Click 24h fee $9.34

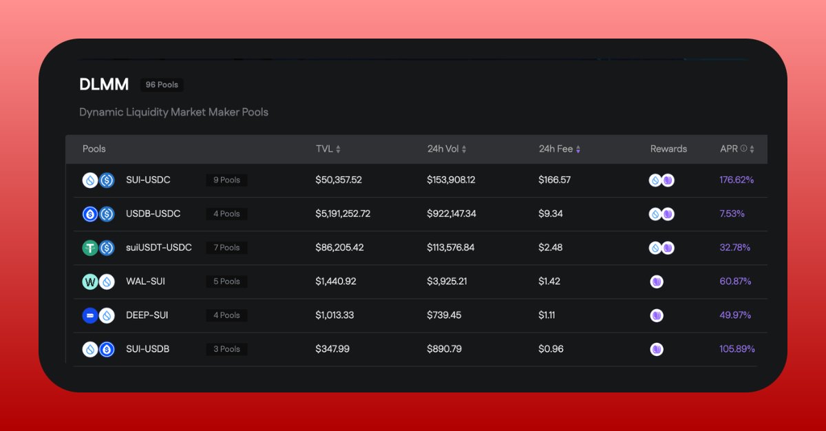point(551,213)
